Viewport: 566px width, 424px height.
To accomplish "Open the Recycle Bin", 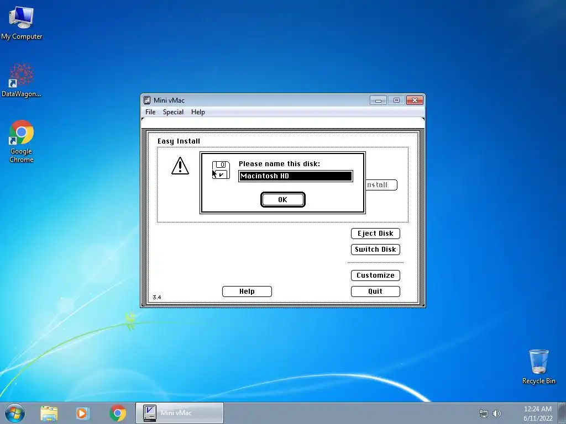I will coord(538,367).
